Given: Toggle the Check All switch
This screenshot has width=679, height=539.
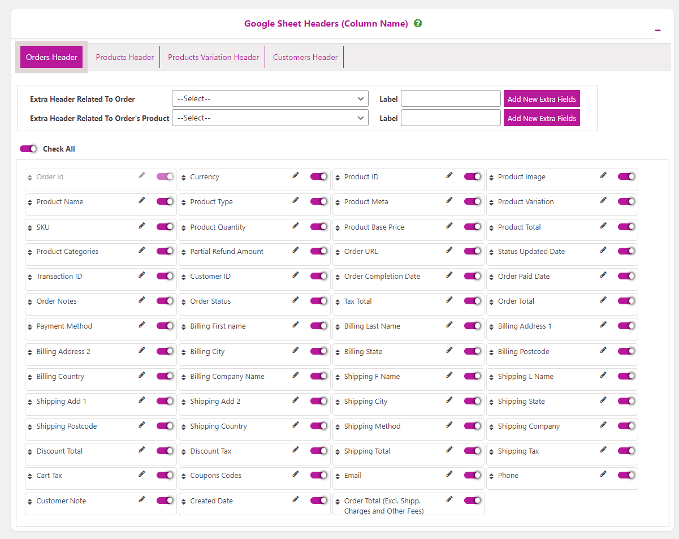Looking at the screenshot, I should (28, 149).
